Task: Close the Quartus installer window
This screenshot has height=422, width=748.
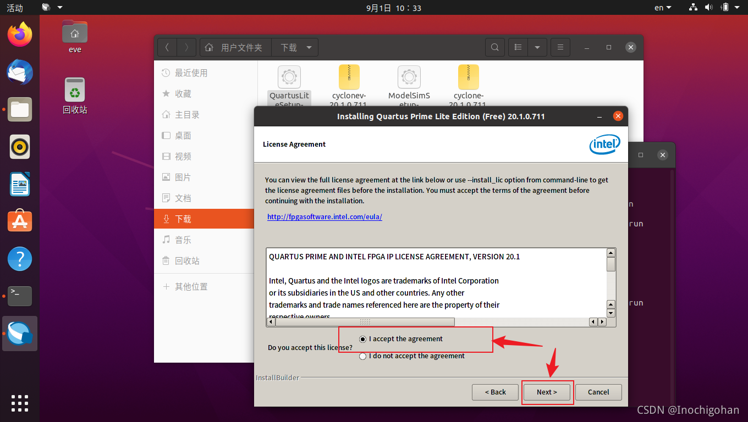Action: click(x=618, y=116)
